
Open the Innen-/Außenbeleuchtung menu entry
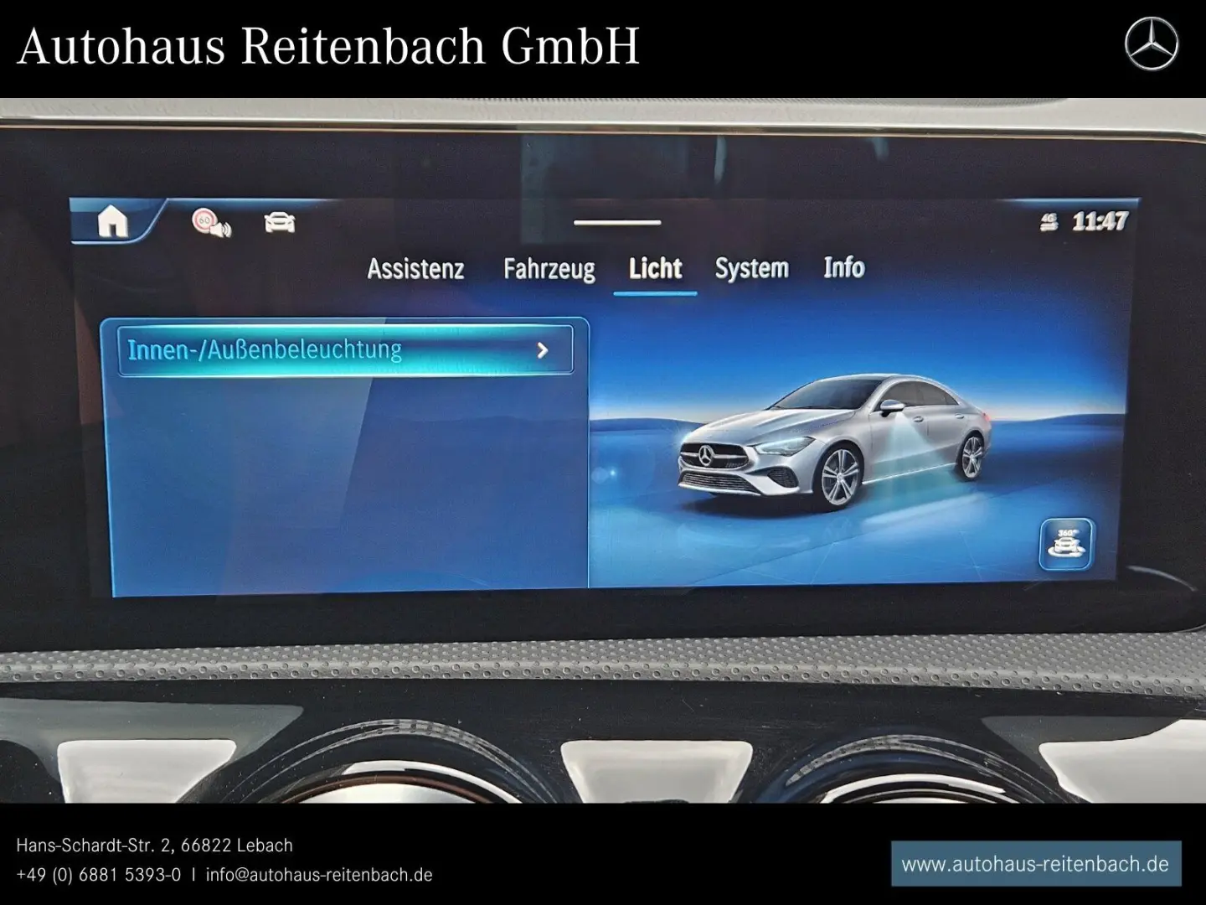(346, 350)
